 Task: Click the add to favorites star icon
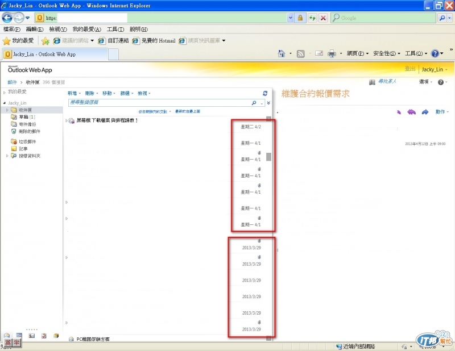coord(45,41)
